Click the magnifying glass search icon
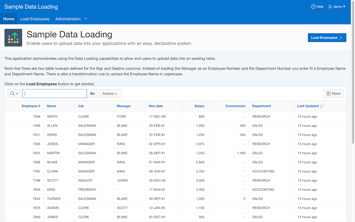355x222 pixels. coord(12,94)
